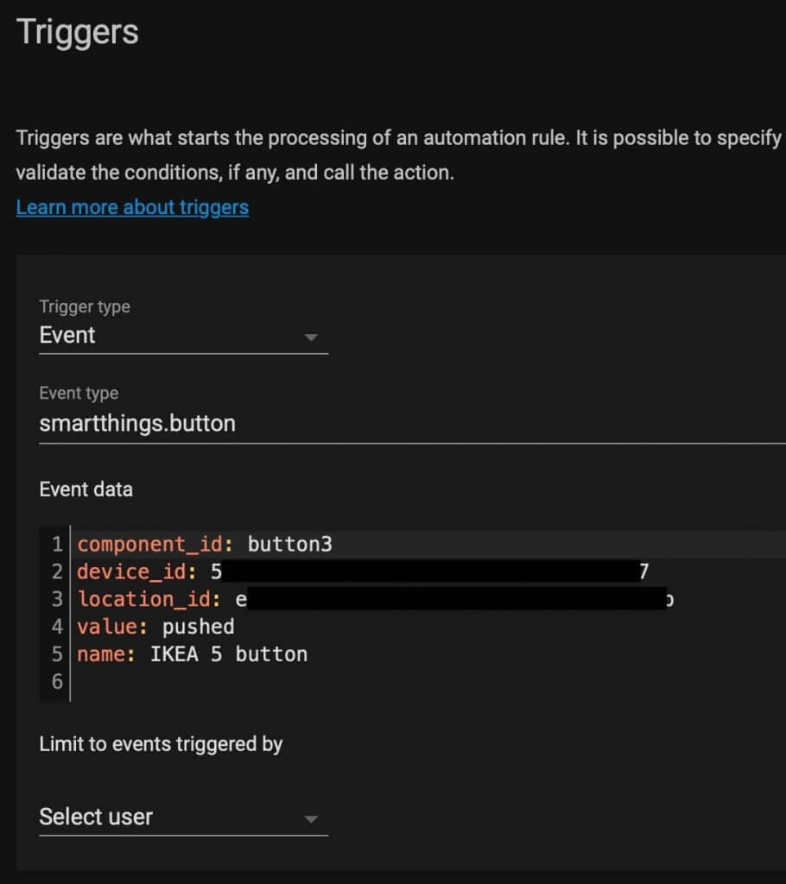Click the arrow beside the Event trigger type

pos(310,338)
